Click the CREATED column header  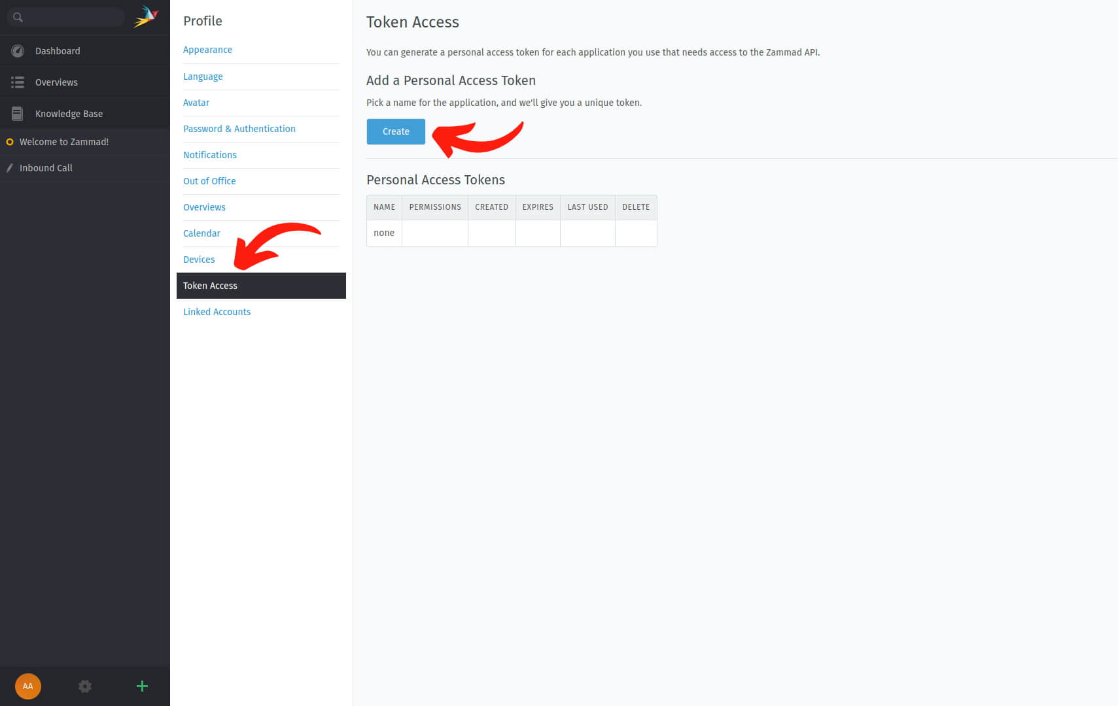[491, 207]
